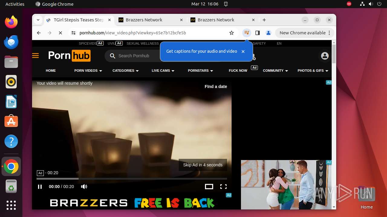Launch Firefox from the dock
Image resolution: width=387 pixels, height=217 pixels.
click(x=11, y=22)
